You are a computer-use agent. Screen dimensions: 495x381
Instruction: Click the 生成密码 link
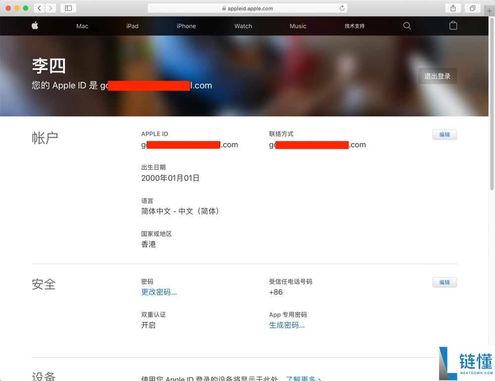(287, 325)
